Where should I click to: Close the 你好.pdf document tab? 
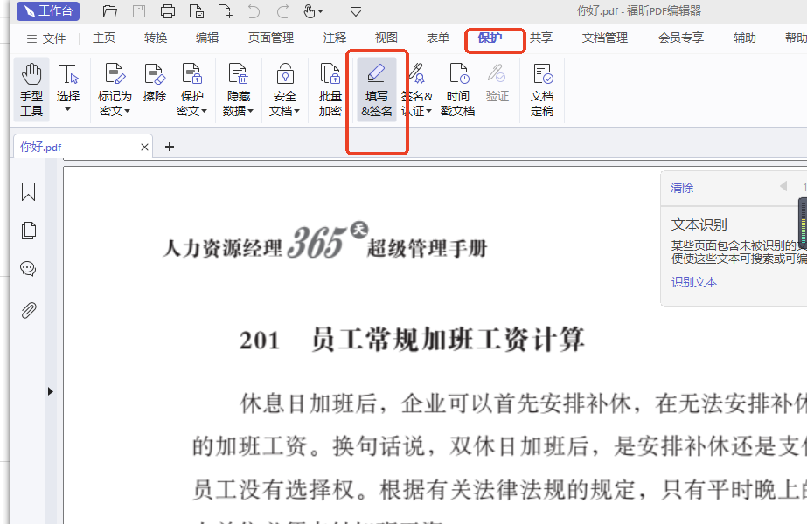144,147
